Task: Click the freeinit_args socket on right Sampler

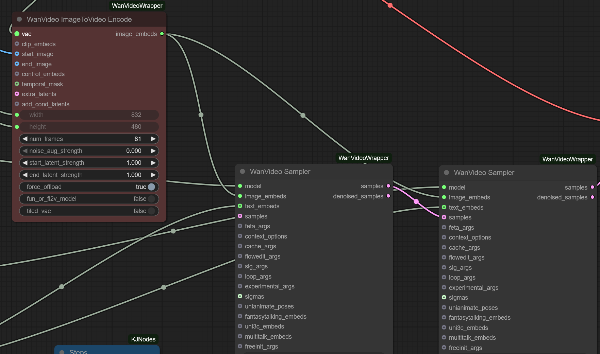Action: coord(444,348)
